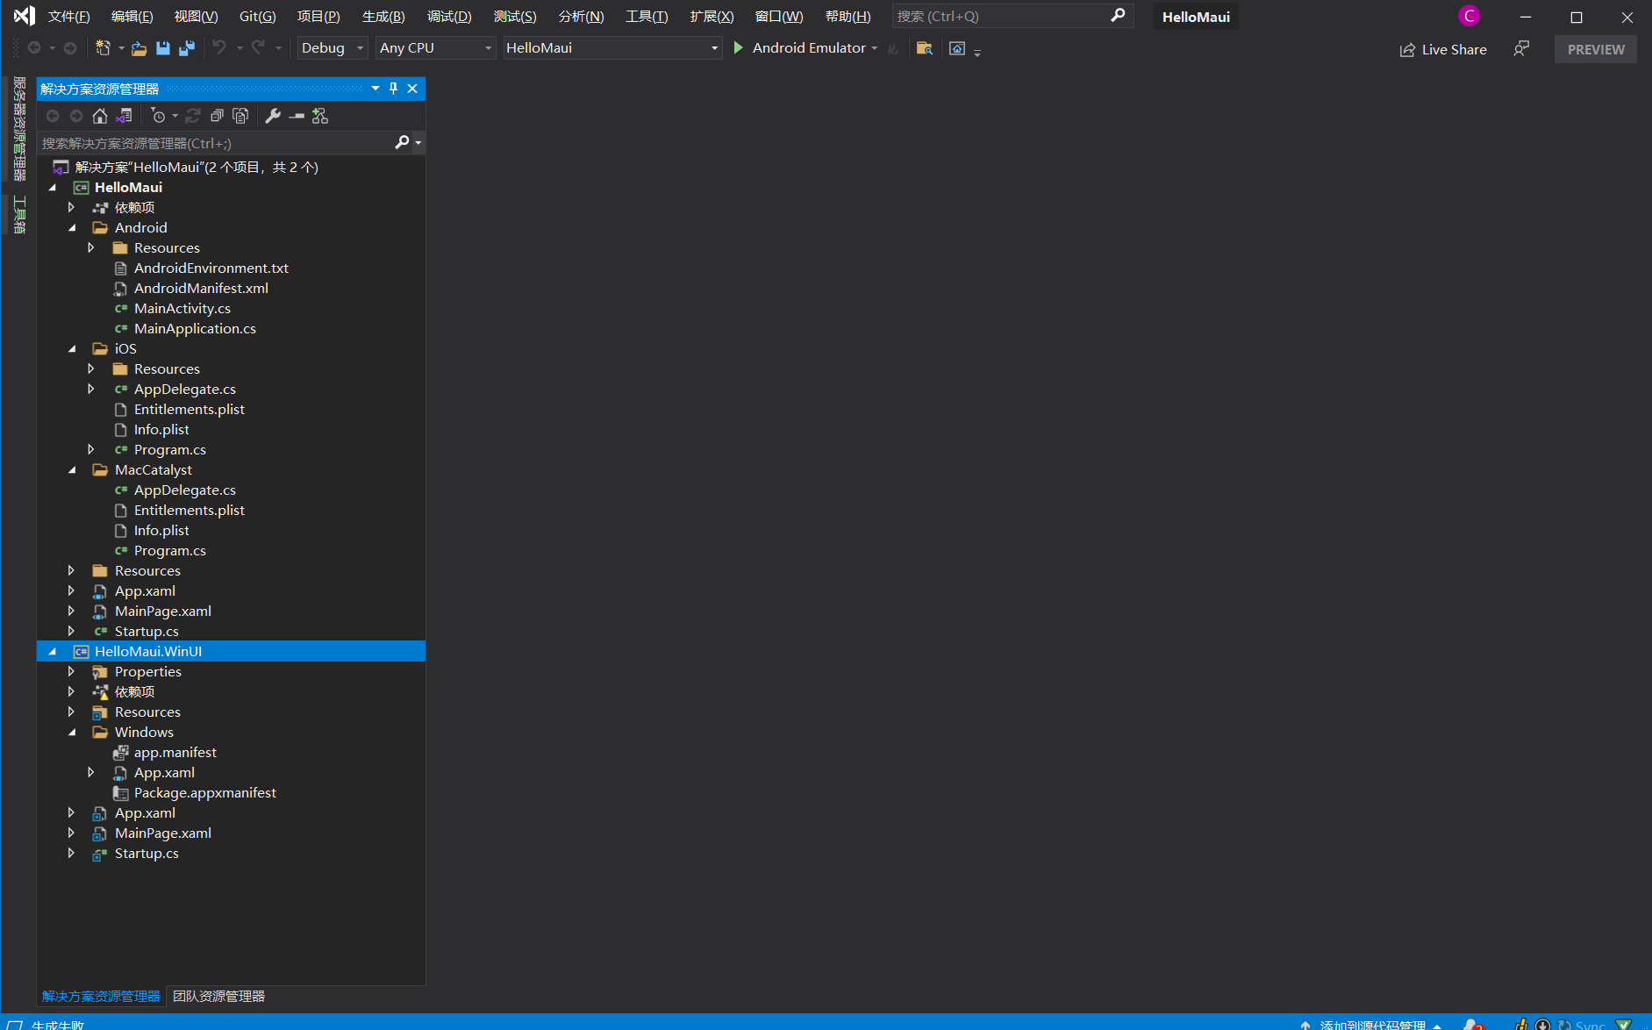
Task: Switch views icon in Solution Explorer
Action: pos(124,116)
